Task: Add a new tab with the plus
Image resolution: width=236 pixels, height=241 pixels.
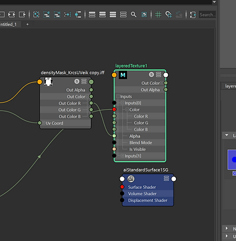Action: 27,24
